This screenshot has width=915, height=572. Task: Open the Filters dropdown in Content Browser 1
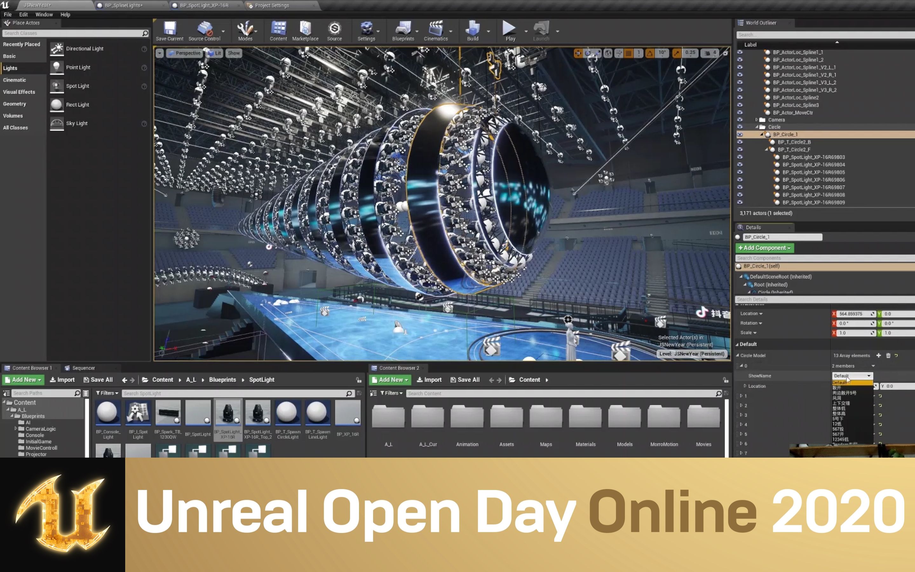tap(107, 393)
